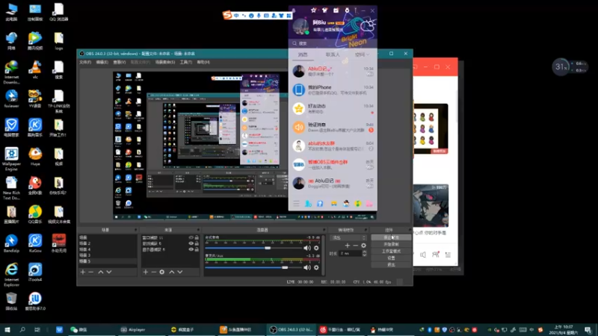The height and width of the screenshot is (336, 598).
Task: Open source properties gear icon
Action: pos(162,272)
